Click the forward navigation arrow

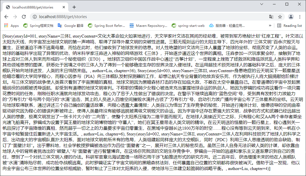click(x=15, y=17)
